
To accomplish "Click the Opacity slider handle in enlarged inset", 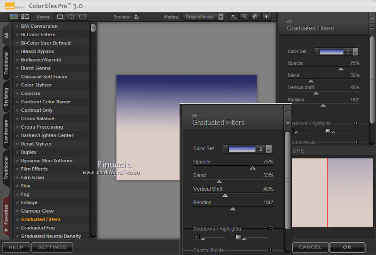I will pyautogui.click(x=252, y=168).
